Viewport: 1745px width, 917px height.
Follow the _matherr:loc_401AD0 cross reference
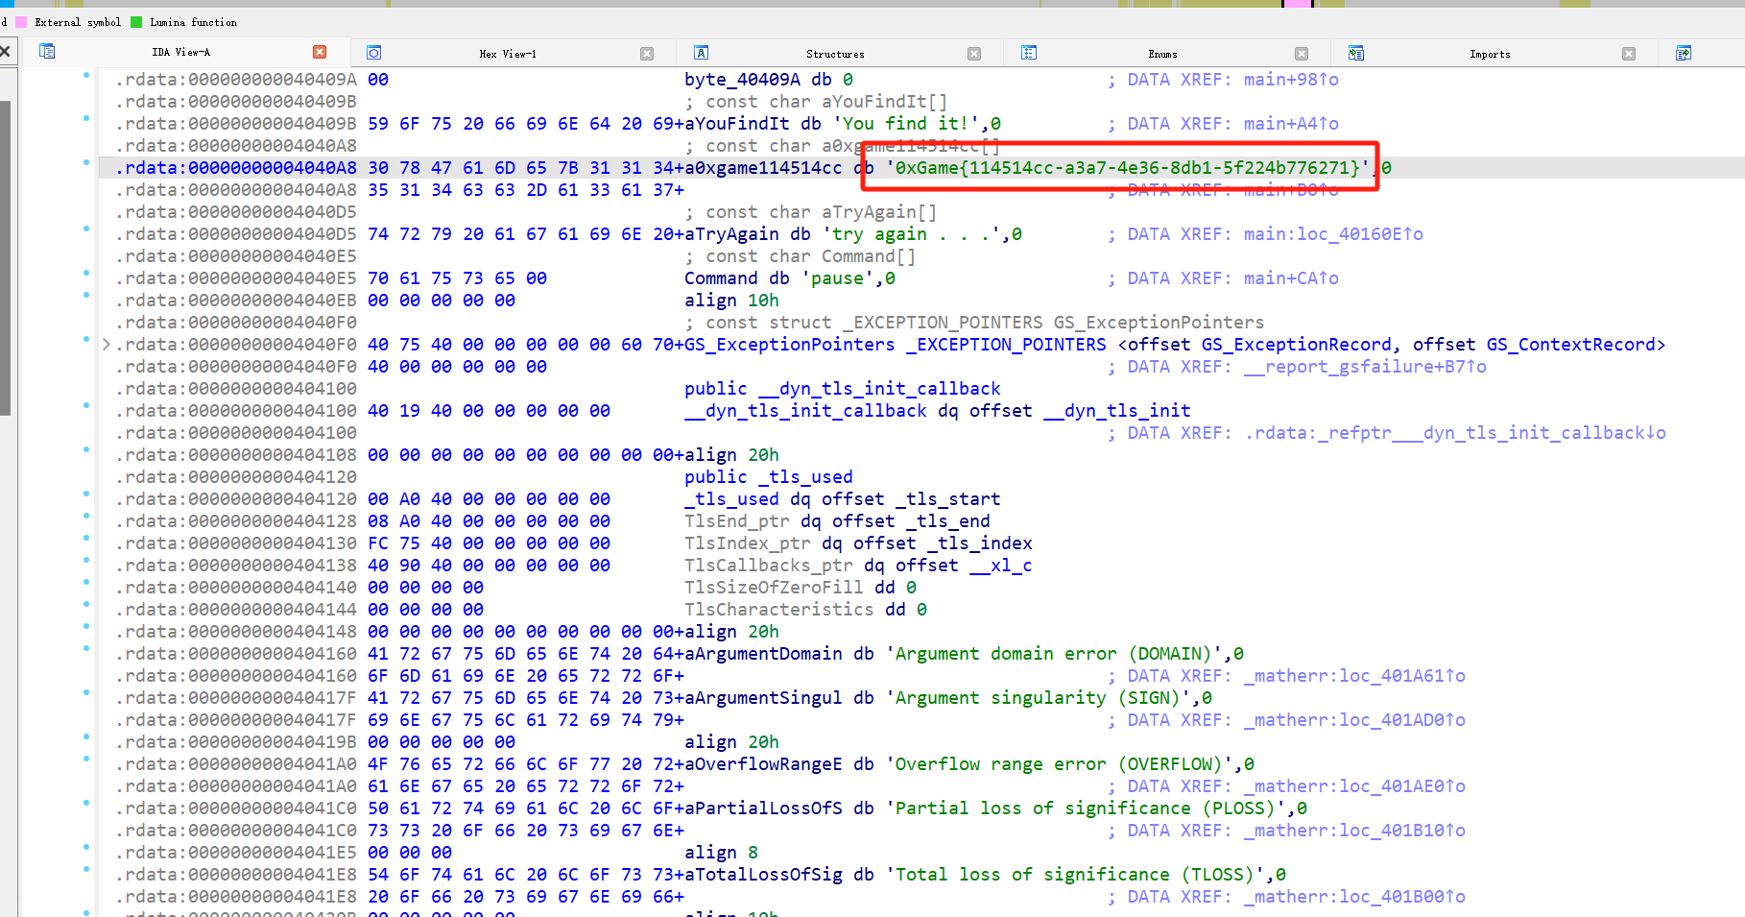[x=1354, y=720]
